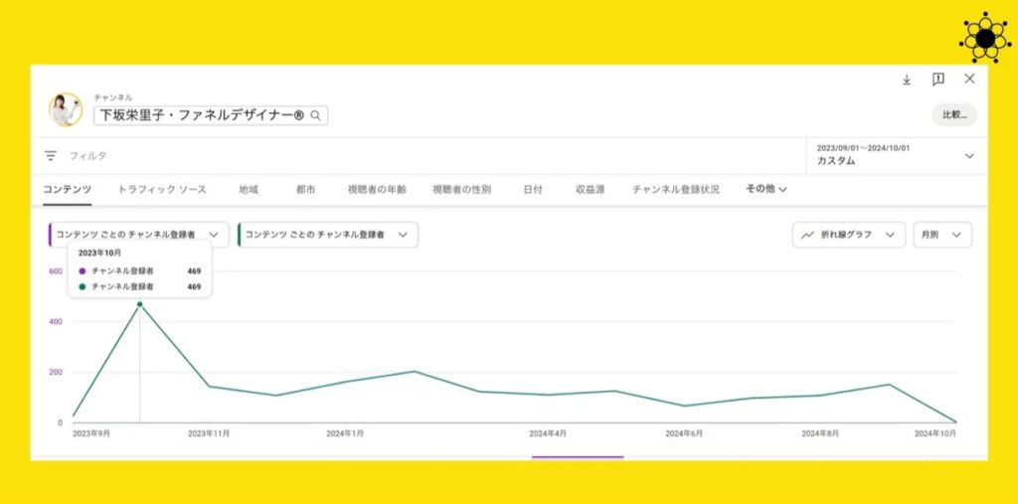The height and width of the screenshot is (504, 1018).
Task: Open the 月別 interval dropdown
Action: tap(941, 235)
